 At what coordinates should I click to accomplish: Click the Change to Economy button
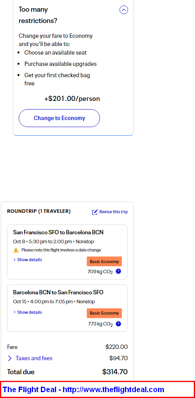[x=59, y=118]
